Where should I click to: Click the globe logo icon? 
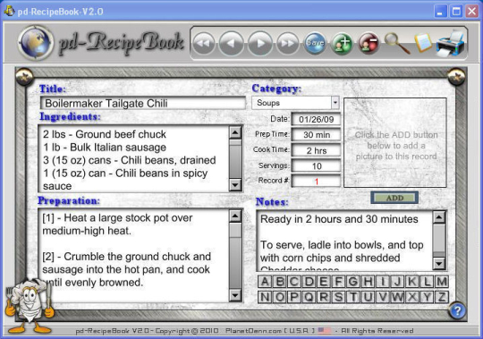36,43
